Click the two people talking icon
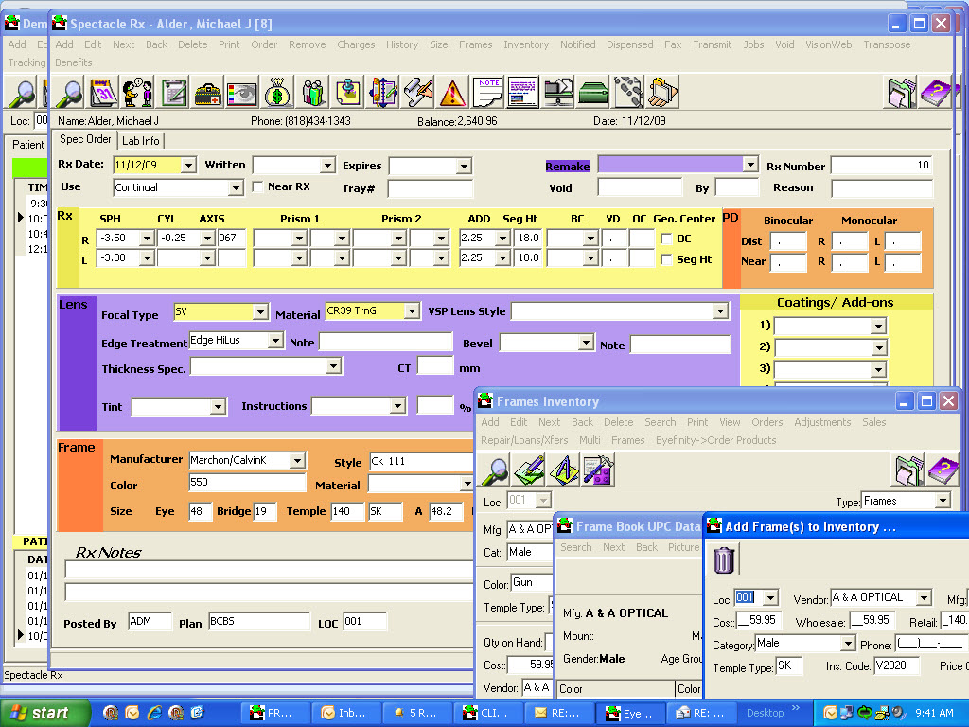This screenshot has width=969, height=727. (x=138, y=93)
